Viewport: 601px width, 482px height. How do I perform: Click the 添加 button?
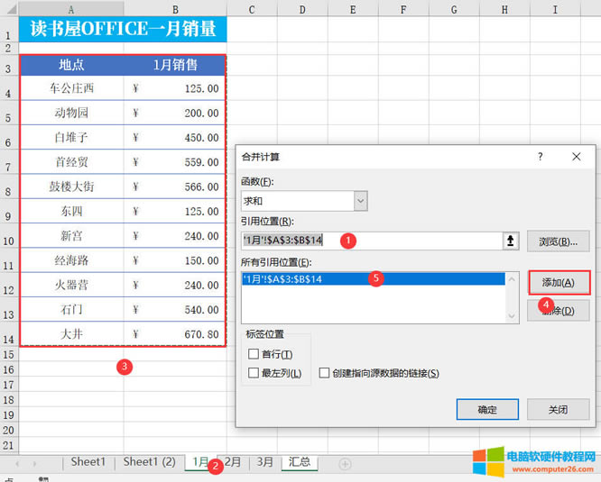tap(558, 282)
